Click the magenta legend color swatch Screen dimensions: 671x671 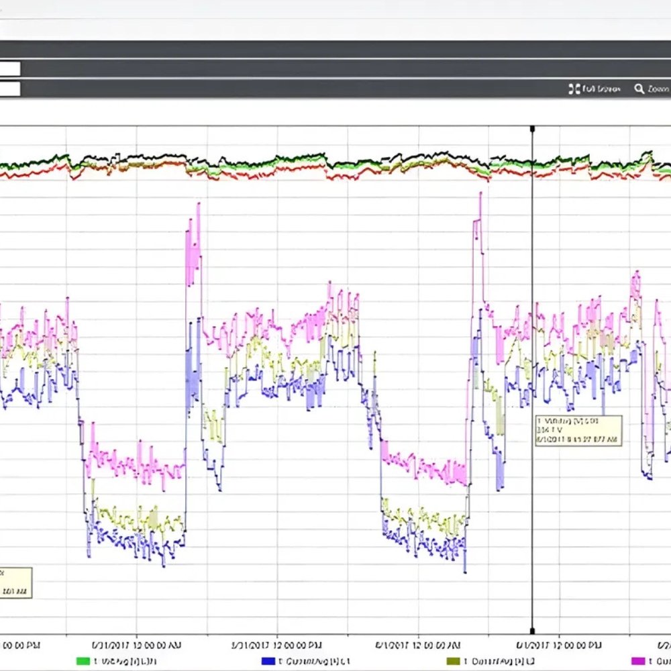[638, 662]
